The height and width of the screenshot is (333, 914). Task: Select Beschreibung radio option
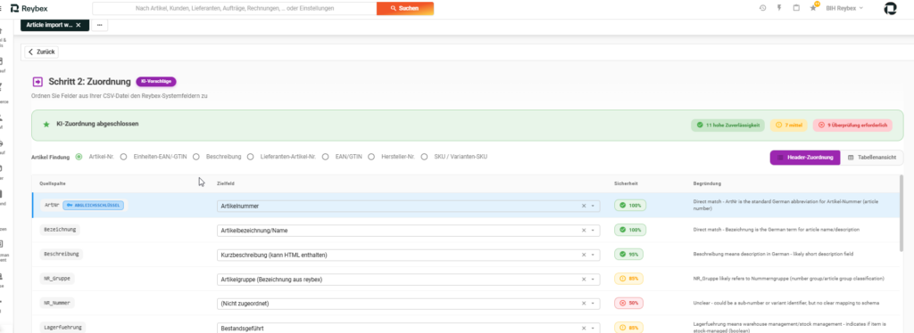(196, 157)
